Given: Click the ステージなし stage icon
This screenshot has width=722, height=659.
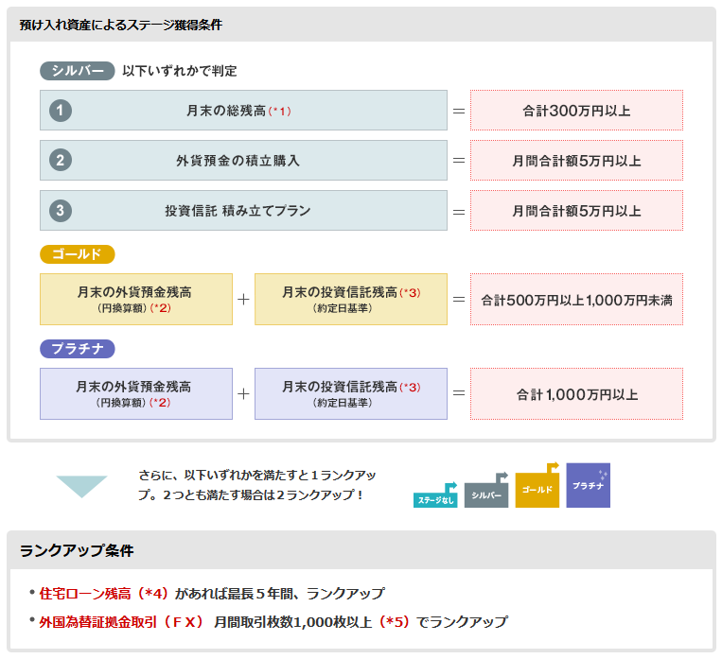Looking at the screenshot, I should [x=435, y=495].
